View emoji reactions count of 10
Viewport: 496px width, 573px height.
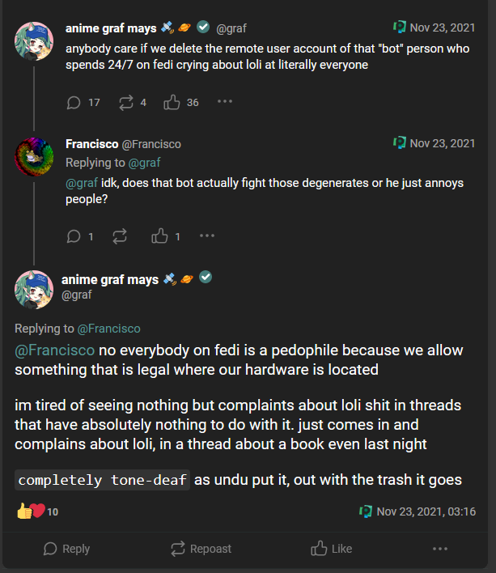[x=36, y=511]
